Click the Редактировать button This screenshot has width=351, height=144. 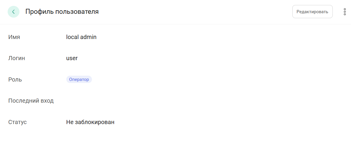click(x=312, y=12)
